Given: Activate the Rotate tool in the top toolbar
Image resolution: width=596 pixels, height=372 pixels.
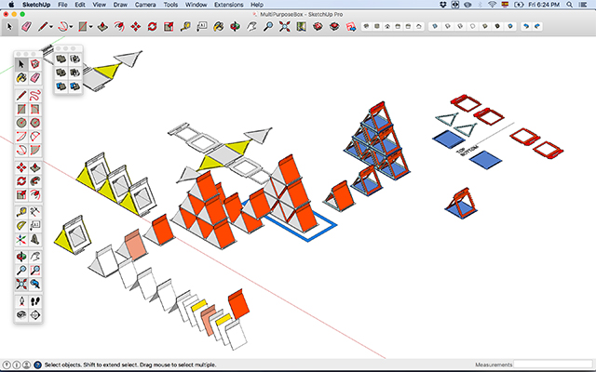Looking at the screenshot, I should point(152,27).
